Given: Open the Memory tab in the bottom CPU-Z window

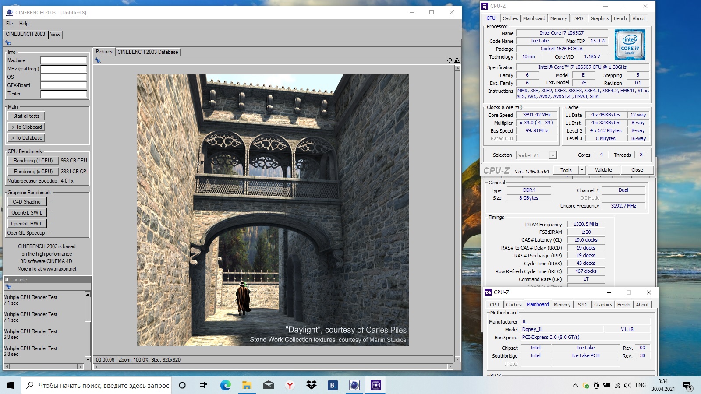Looking at the screenshot, I should click(562, 305).
